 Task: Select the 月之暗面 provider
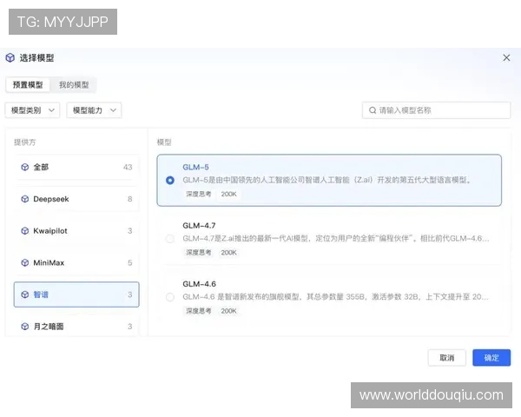(76, 327)
